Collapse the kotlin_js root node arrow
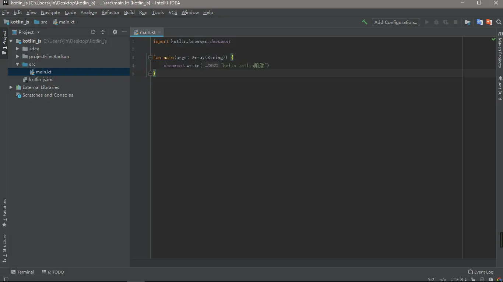This screenshot has height=282, width=503. (x=11, y=41)
